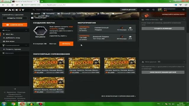Open the ТУРНИРЫ tab
Viewport: 189px width, 106px height.
[x=49, y=14]
